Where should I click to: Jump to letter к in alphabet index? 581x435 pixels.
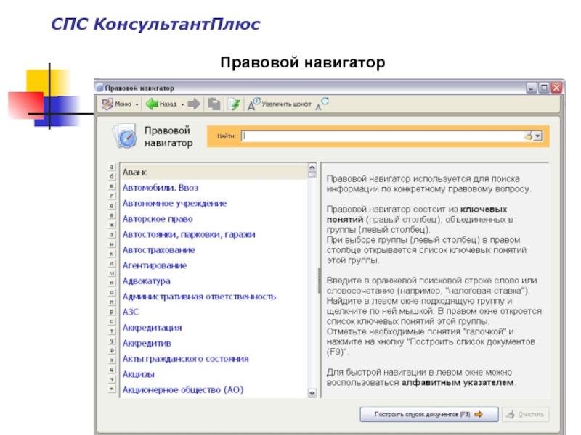[112, 254]
